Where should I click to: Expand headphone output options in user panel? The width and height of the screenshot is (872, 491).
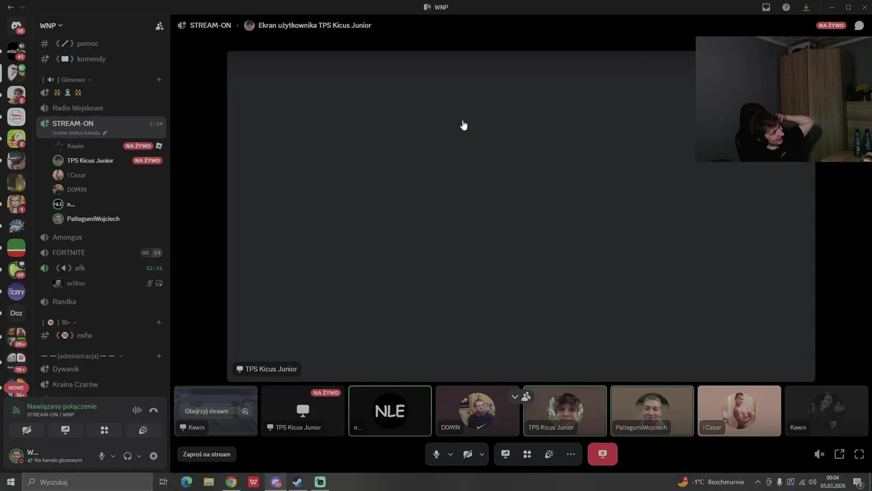(139, 456)
